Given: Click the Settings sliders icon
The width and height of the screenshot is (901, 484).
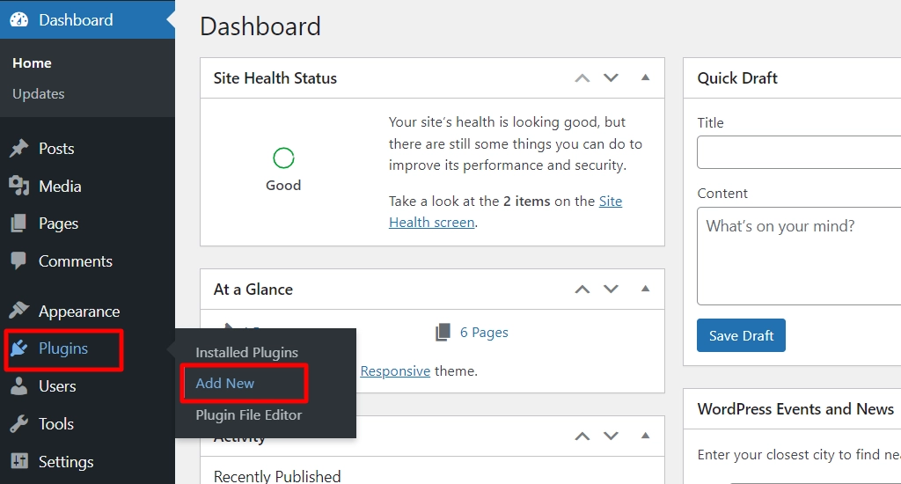Looking at the screenshot, I should [x=19, y=461].
